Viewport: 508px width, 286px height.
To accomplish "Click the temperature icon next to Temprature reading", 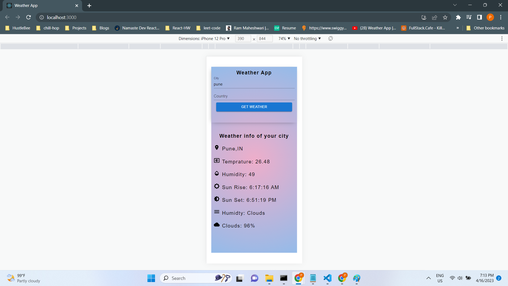I will (x=217, y=160).
